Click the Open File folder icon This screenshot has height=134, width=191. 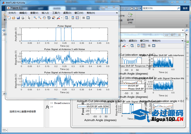[13, 18]
